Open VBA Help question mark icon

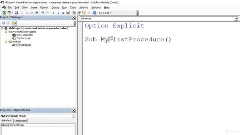coord(94,13)
